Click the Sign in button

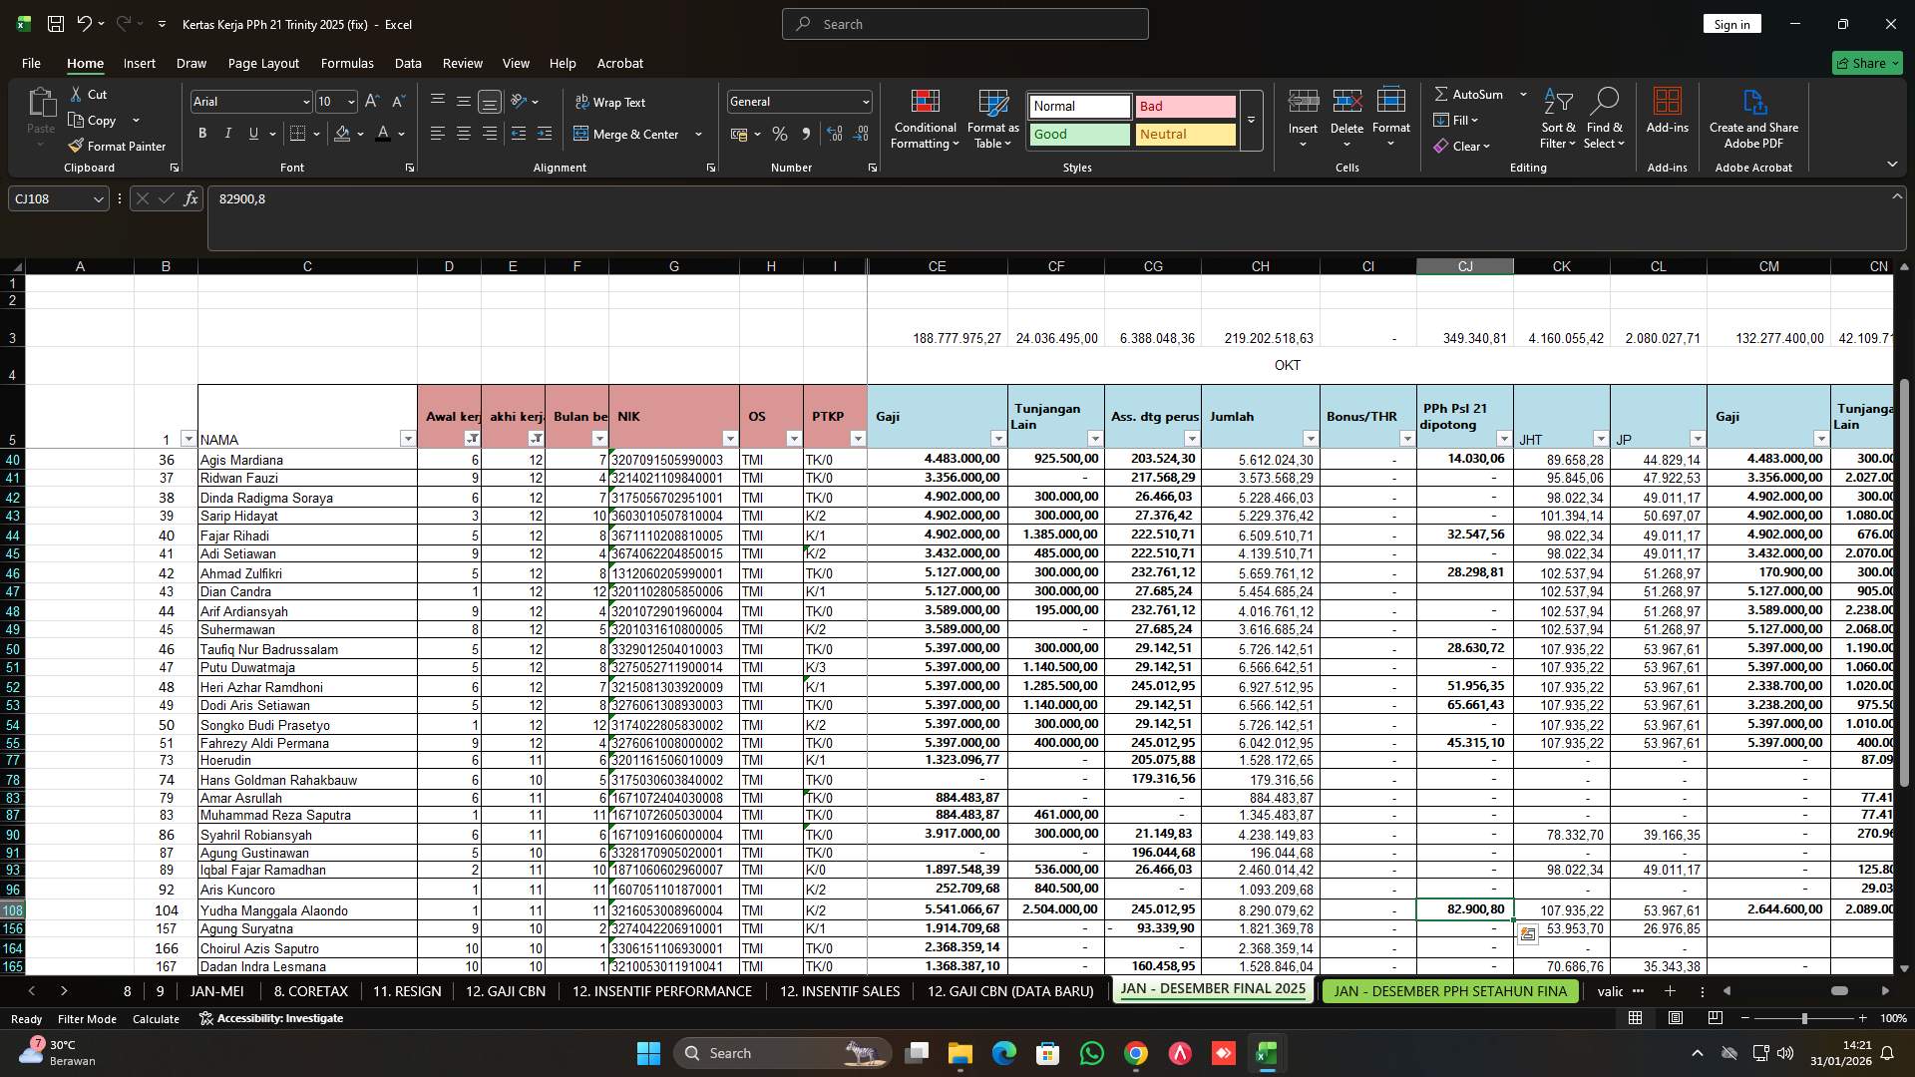tap(1731, 23)
